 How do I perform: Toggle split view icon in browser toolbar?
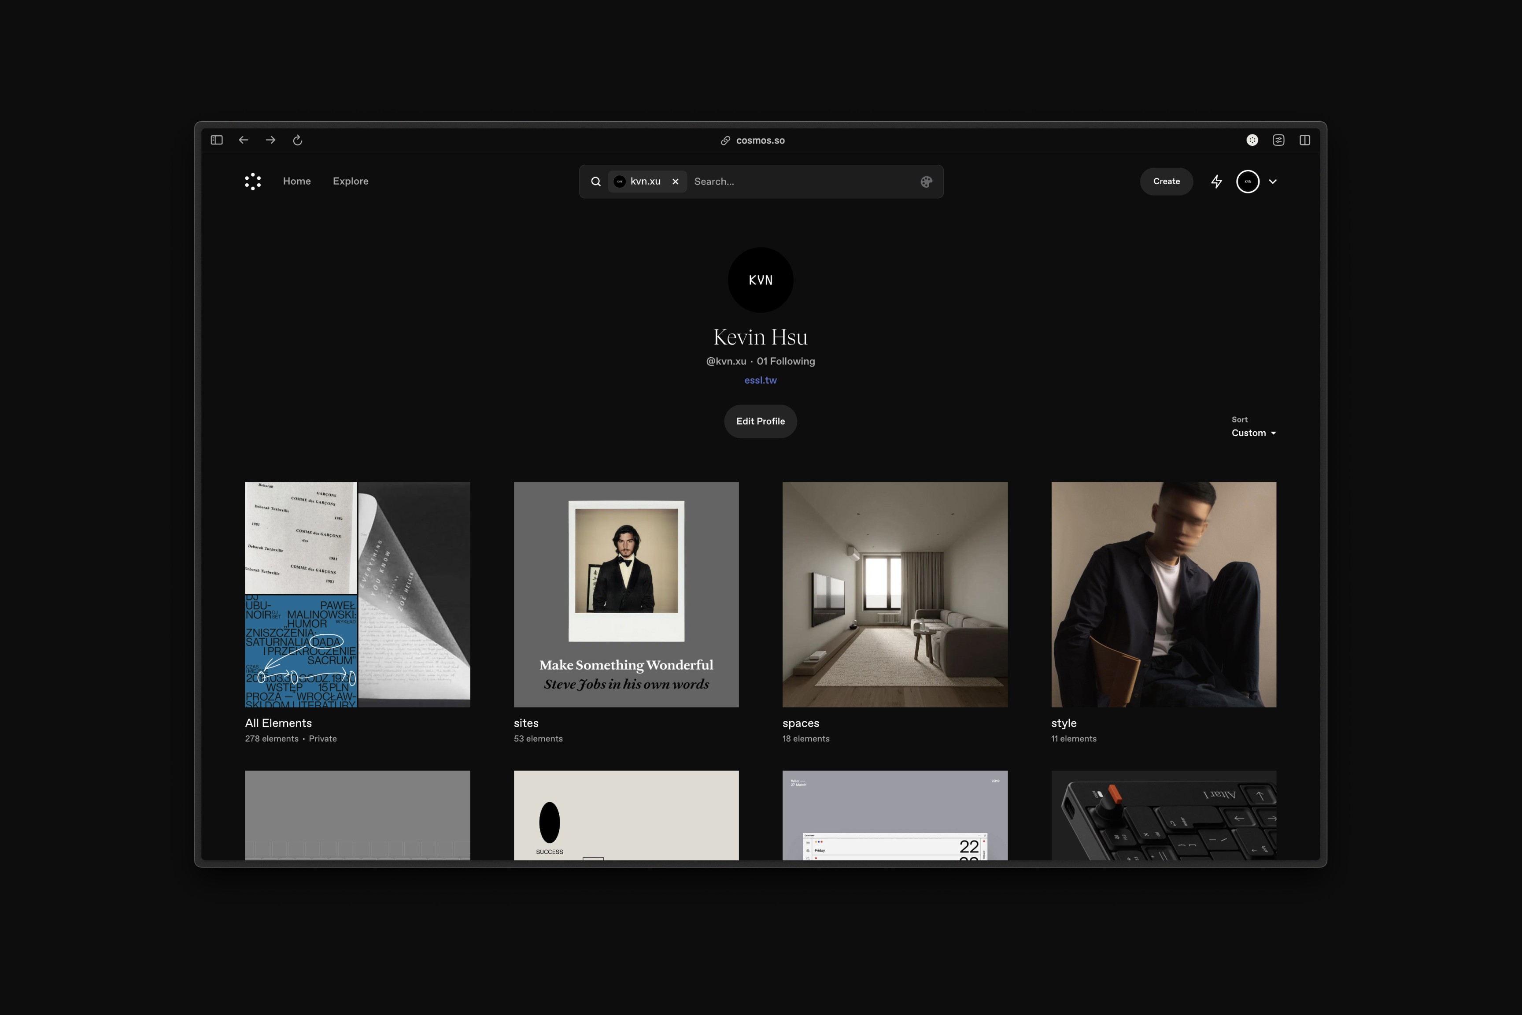pos(1304,140)
